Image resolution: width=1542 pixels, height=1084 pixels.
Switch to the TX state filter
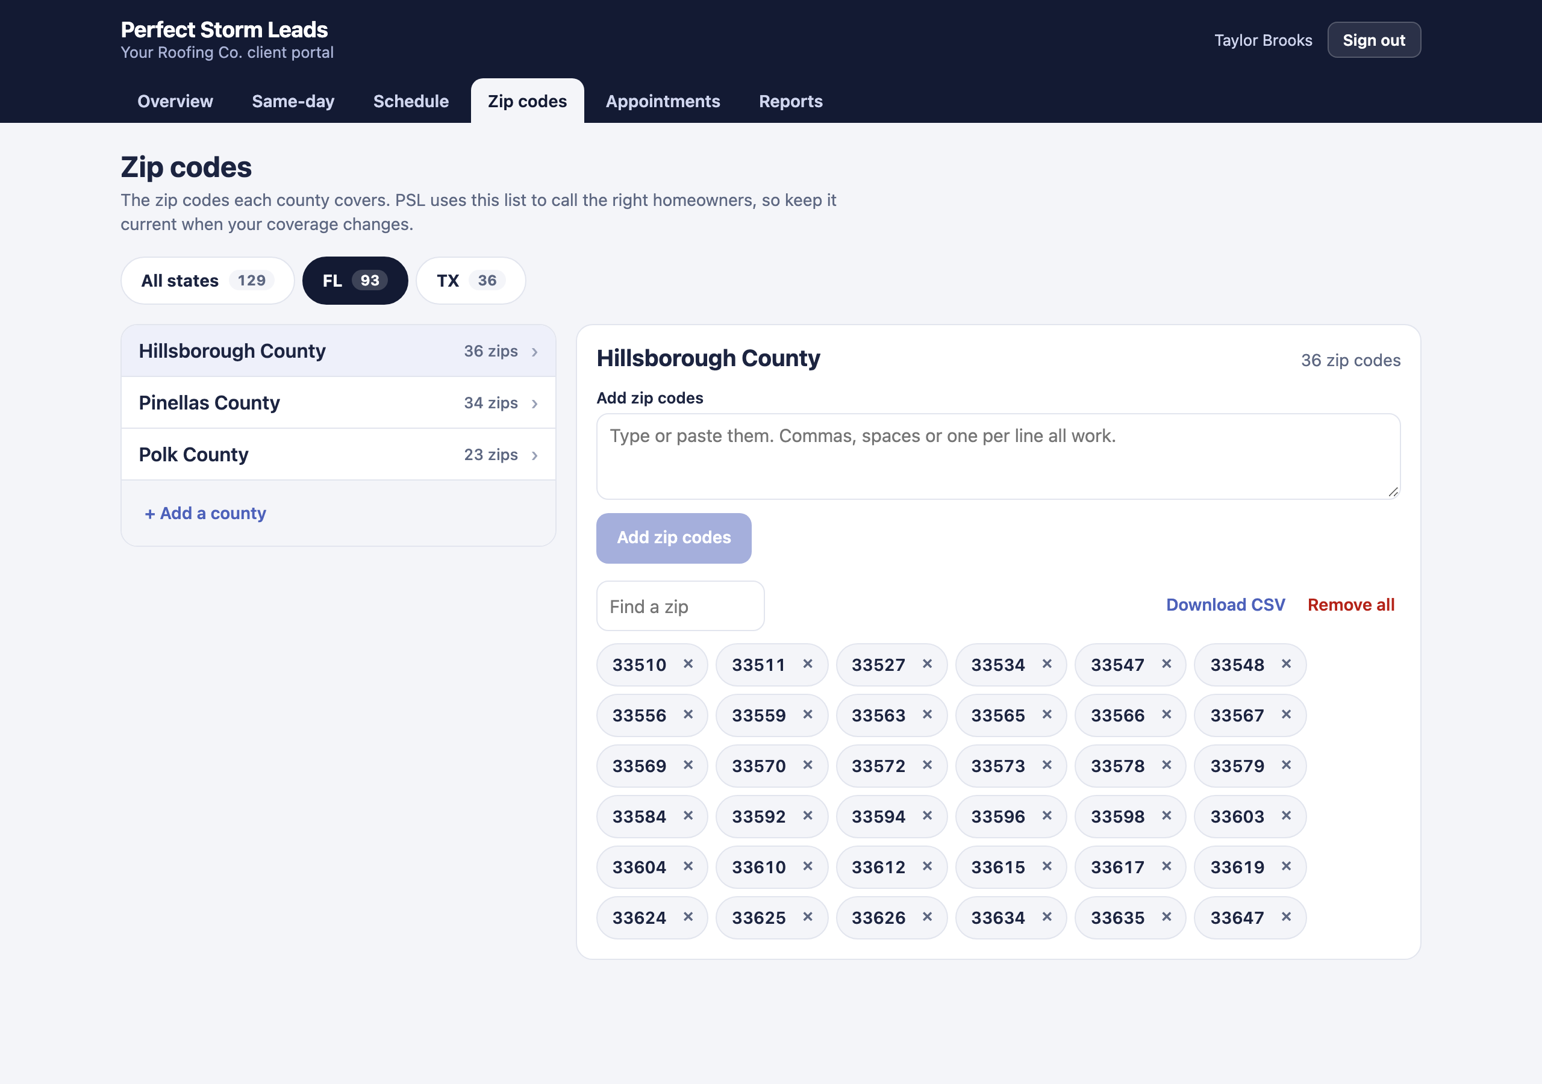pos(470,281)
